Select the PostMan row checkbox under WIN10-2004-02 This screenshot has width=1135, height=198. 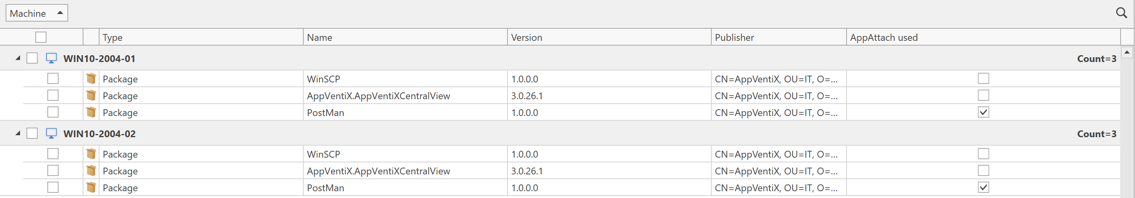pyautogui.click(x=53, y=188)
